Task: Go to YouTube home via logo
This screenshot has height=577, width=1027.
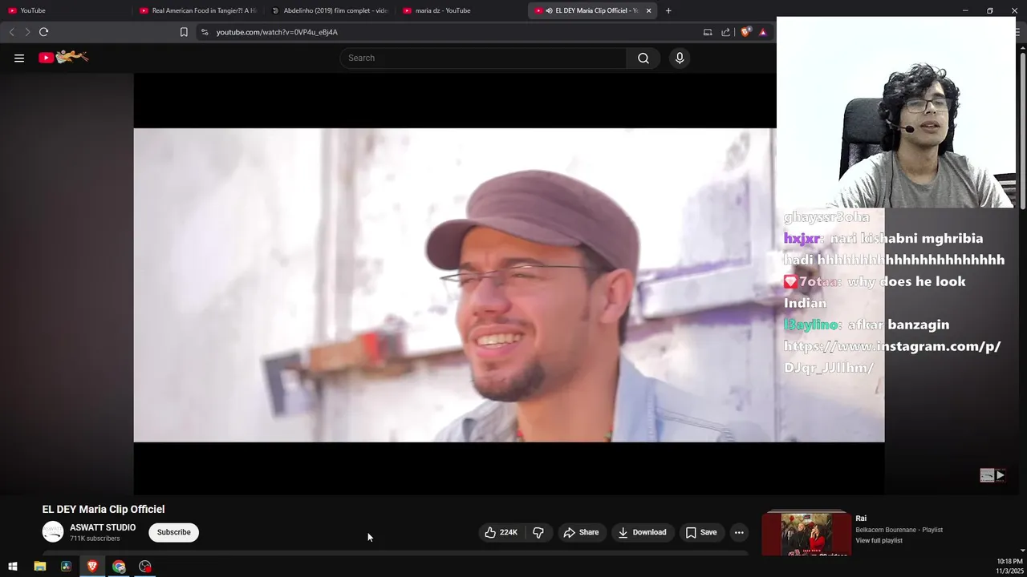Action: pyautogui.click(x=63, y=57)
